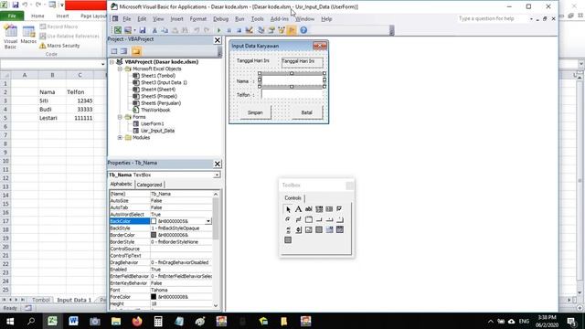Select the SpinButton control in Toolbox
The image size is (585, 329).
pyautogui.click(x=299, y=229)
